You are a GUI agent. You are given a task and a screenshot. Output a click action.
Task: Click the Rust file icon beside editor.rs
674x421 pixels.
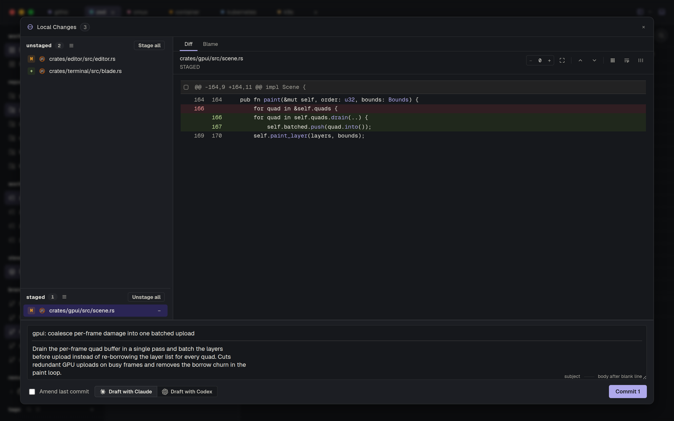[x=42, y=59]
